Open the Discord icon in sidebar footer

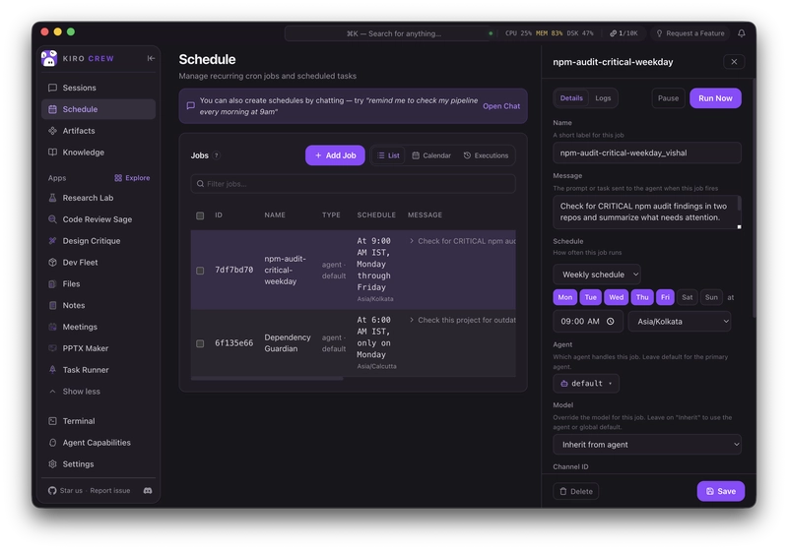pyautogui.click(x=148, y=491)
